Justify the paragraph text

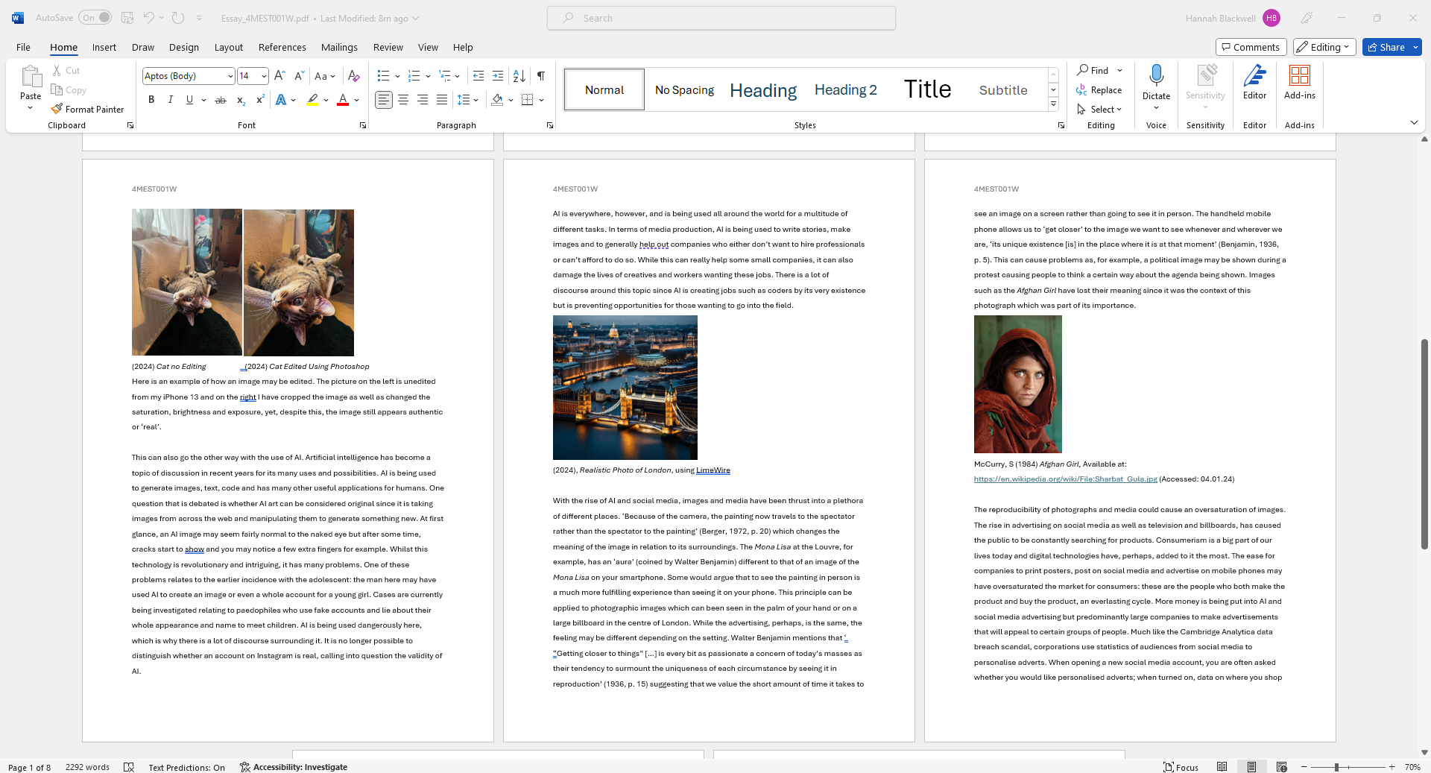442,100
